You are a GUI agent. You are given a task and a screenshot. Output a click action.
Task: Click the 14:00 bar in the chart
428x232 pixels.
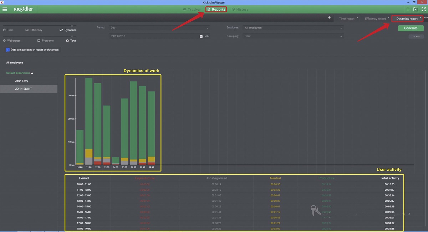[x=116, y=161]
